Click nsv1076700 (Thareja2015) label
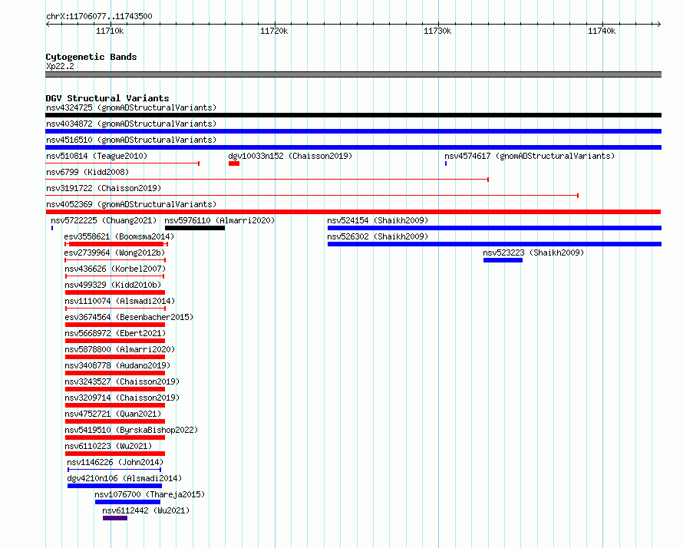This screenshot has height=548, width=683. click(150, 494)
